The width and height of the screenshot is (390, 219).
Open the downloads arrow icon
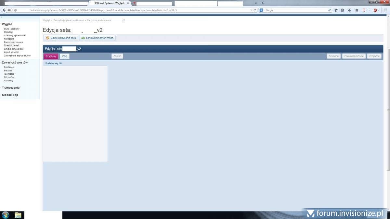[349, 10]
